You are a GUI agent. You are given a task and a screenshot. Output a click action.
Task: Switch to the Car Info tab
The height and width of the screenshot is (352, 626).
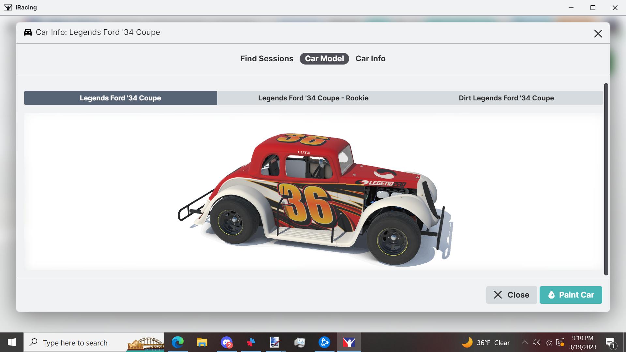click(x=370, y=59)
